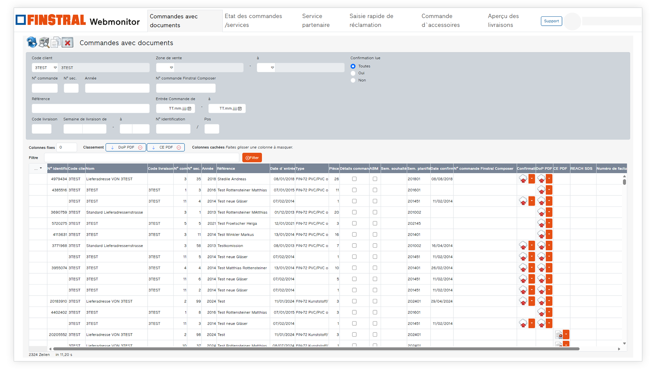This screenshot has width=656, height=369.
Task: Open 'Saisie rapide de réclamation' tab
Action: [x=371, y=20]
